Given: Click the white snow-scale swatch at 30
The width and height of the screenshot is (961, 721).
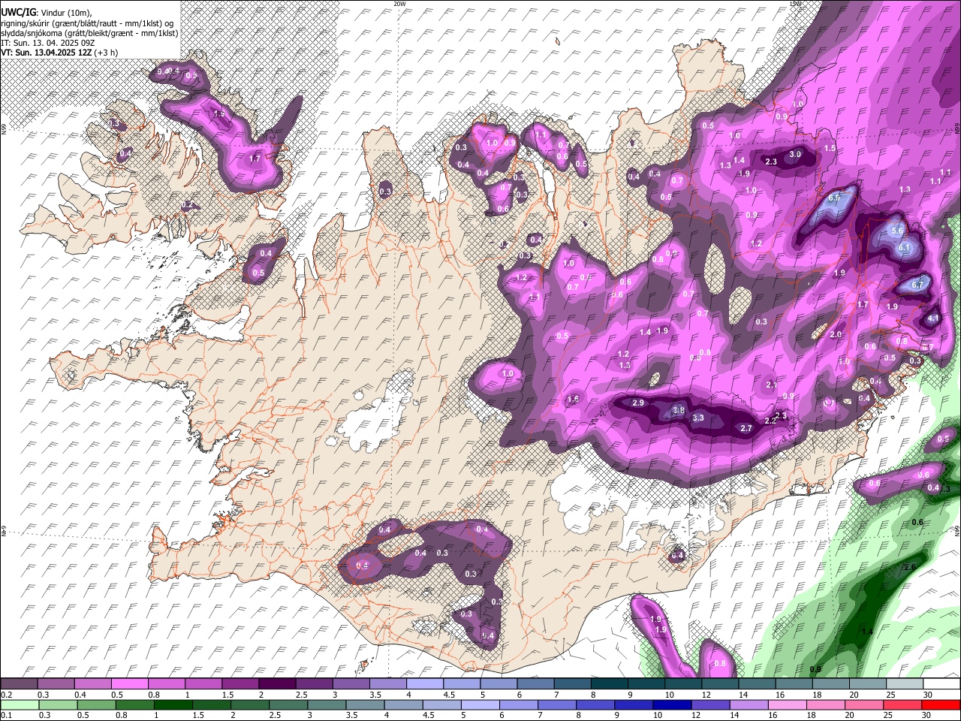Looking at the screenshot, I should click(x=941, y=684).
